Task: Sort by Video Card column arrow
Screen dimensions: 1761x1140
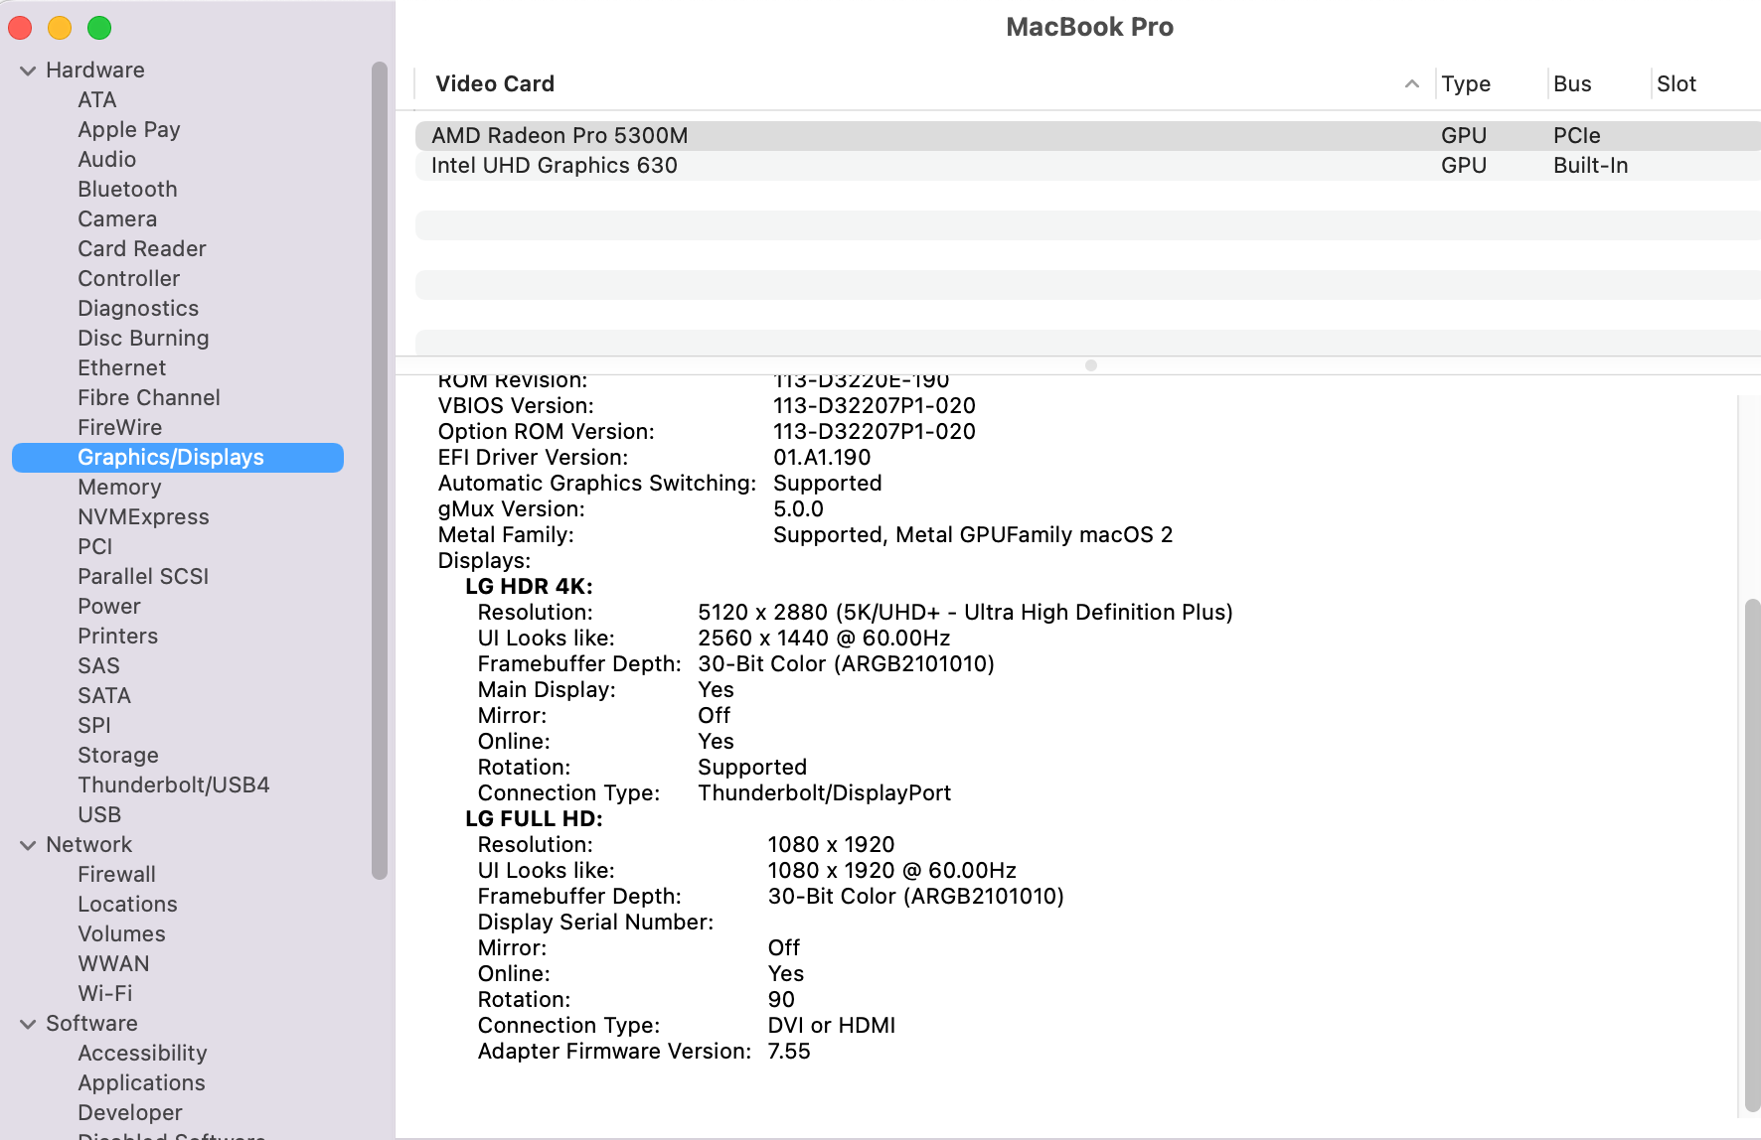Action: click(1412, 84)
